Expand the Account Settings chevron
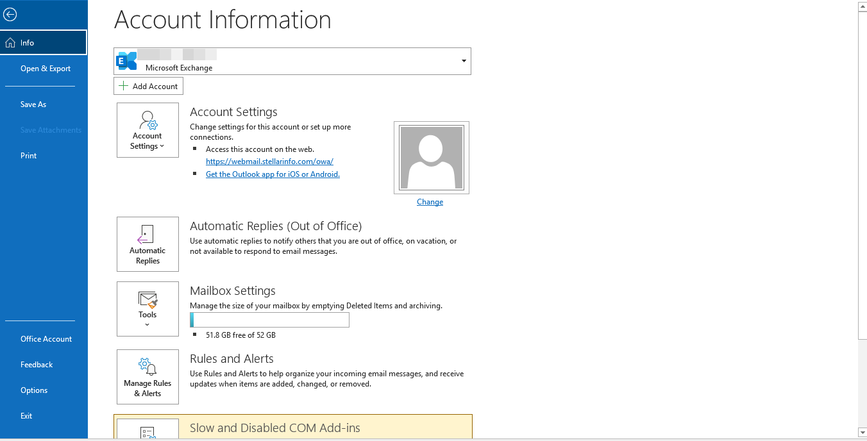 [x=162, y=147]
